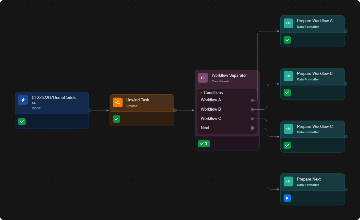Click the Prepare Workflow A output connector

click(x=346, y=31)
